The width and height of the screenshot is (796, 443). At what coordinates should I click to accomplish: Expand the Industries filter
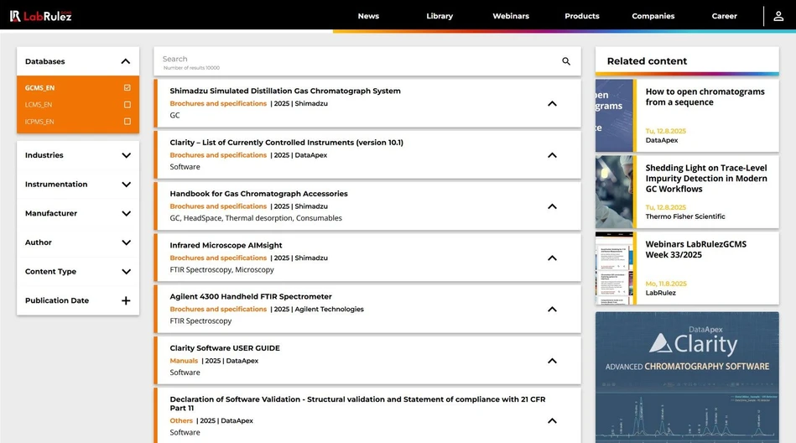point(126,155)
